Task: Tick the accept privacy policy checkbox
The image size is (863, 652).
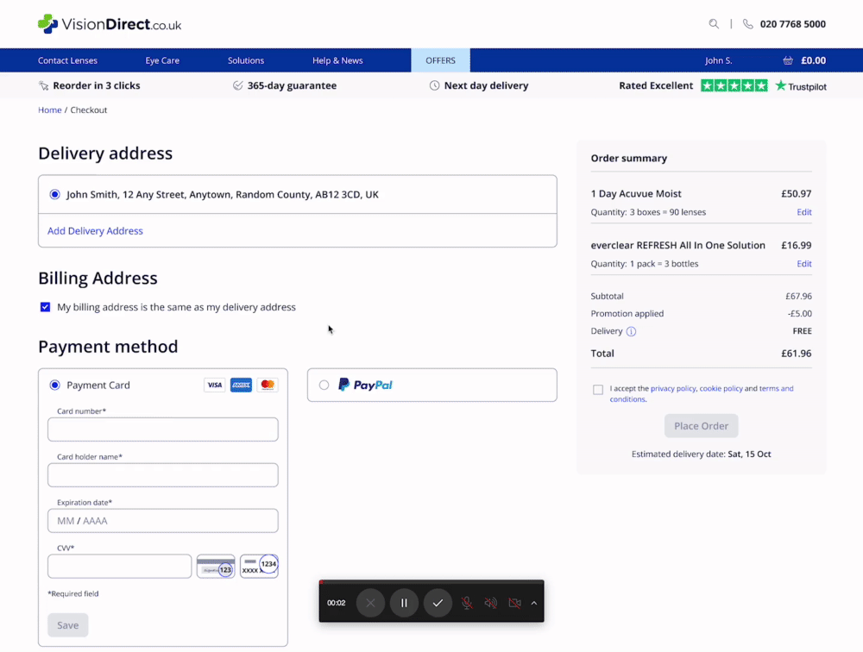Action: click(x=598, y=390)
